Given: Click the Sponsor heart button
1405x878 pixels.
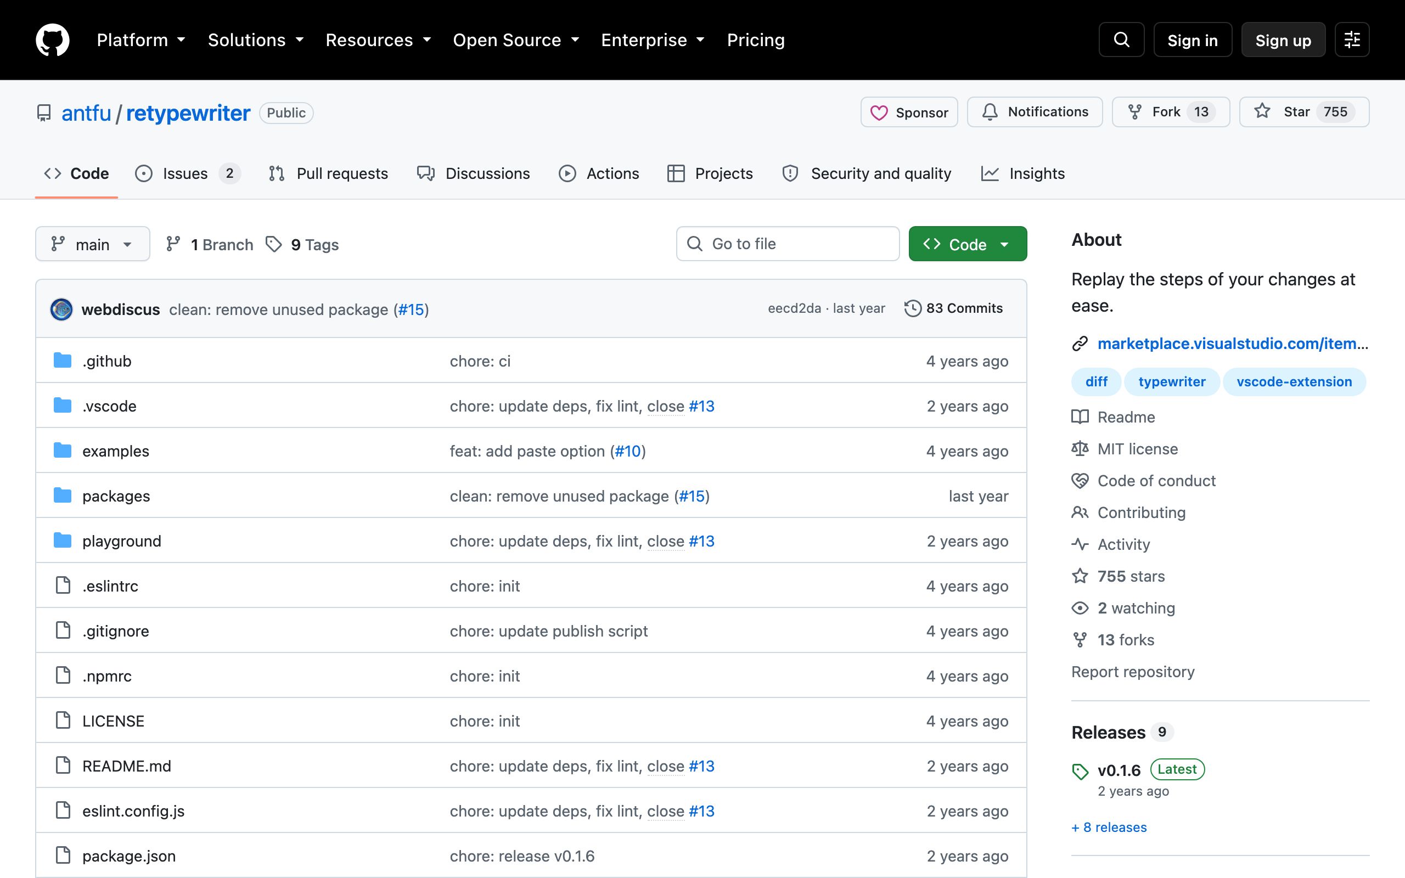Looking at the screenshot, I should click(909, 112).
